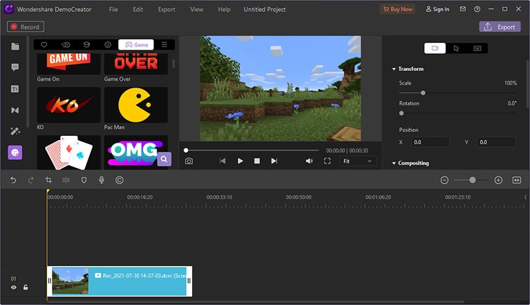Open the Fit zoom dropdown
530x305 pixels.
358,161
